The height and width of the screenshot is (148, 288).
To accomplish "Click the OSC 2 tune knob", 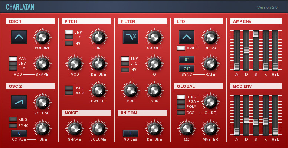I will (x=42, y=129).
